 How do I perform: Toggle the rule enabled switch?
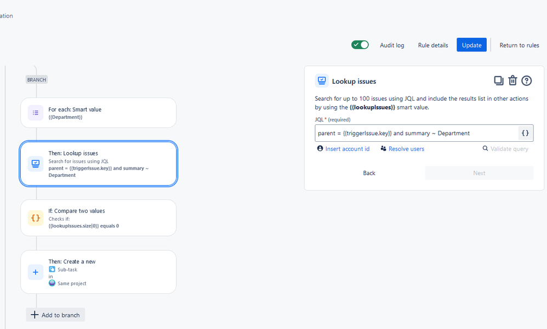coord(360,45)
